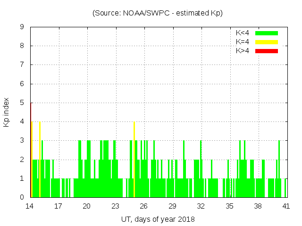Image resolution: width=302 pixels, height=226 pixels.
Task: Click x-axis tick label 17
Action: coord(59,206)
